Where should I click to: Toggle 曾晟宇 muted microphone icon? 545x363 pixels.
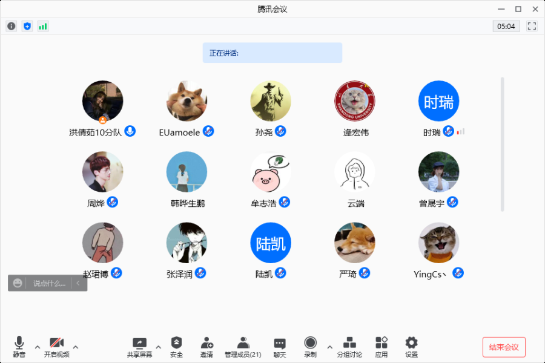point(452,202)
